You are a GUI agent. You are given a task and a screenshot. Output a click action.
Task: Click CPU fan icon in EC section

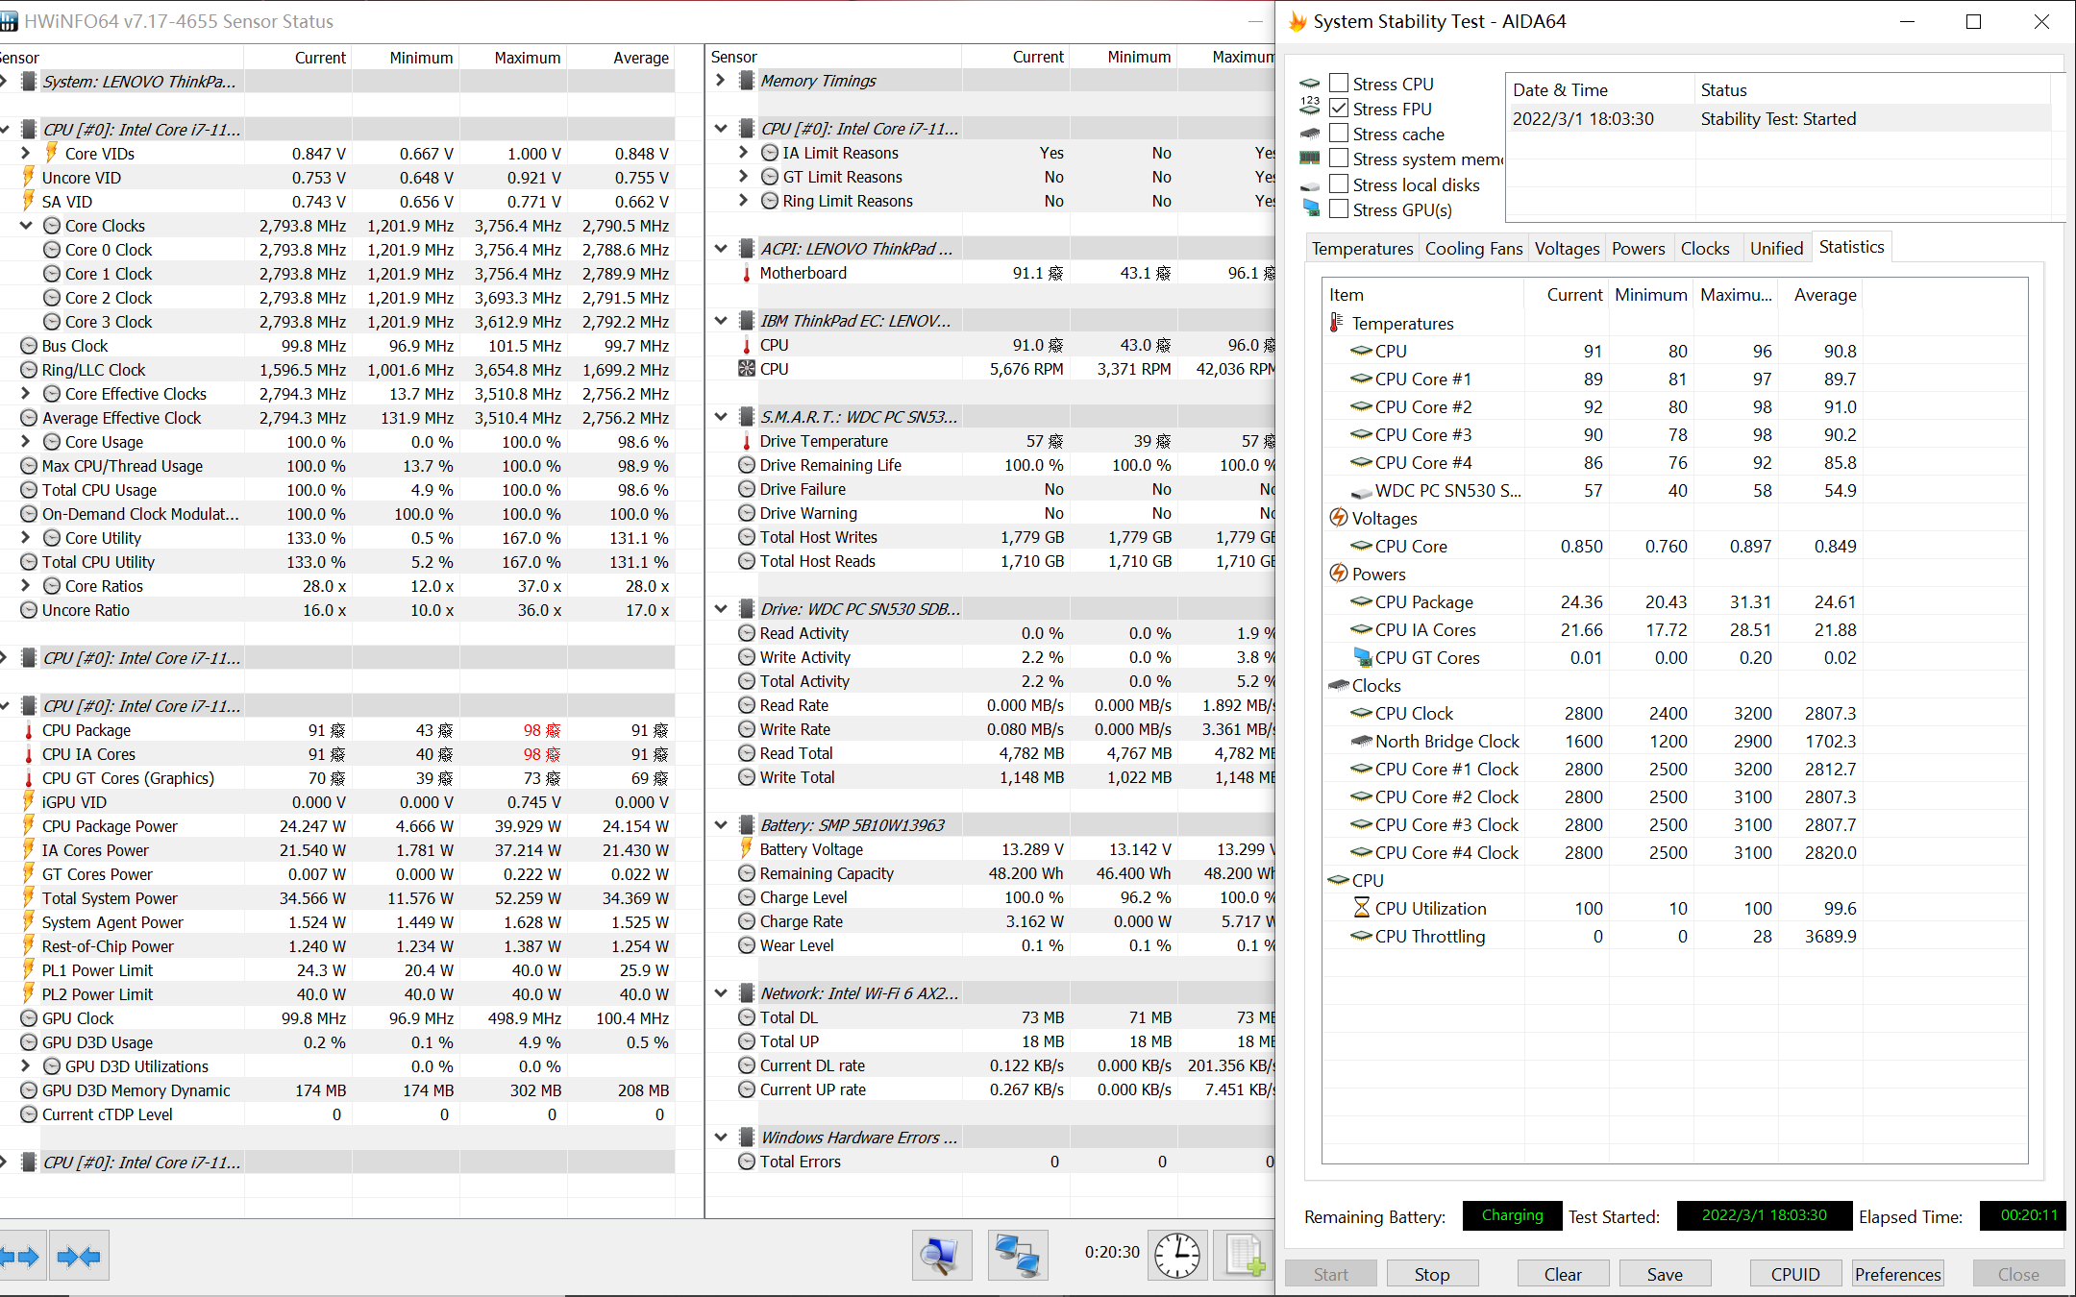click(x=746, y=369)
